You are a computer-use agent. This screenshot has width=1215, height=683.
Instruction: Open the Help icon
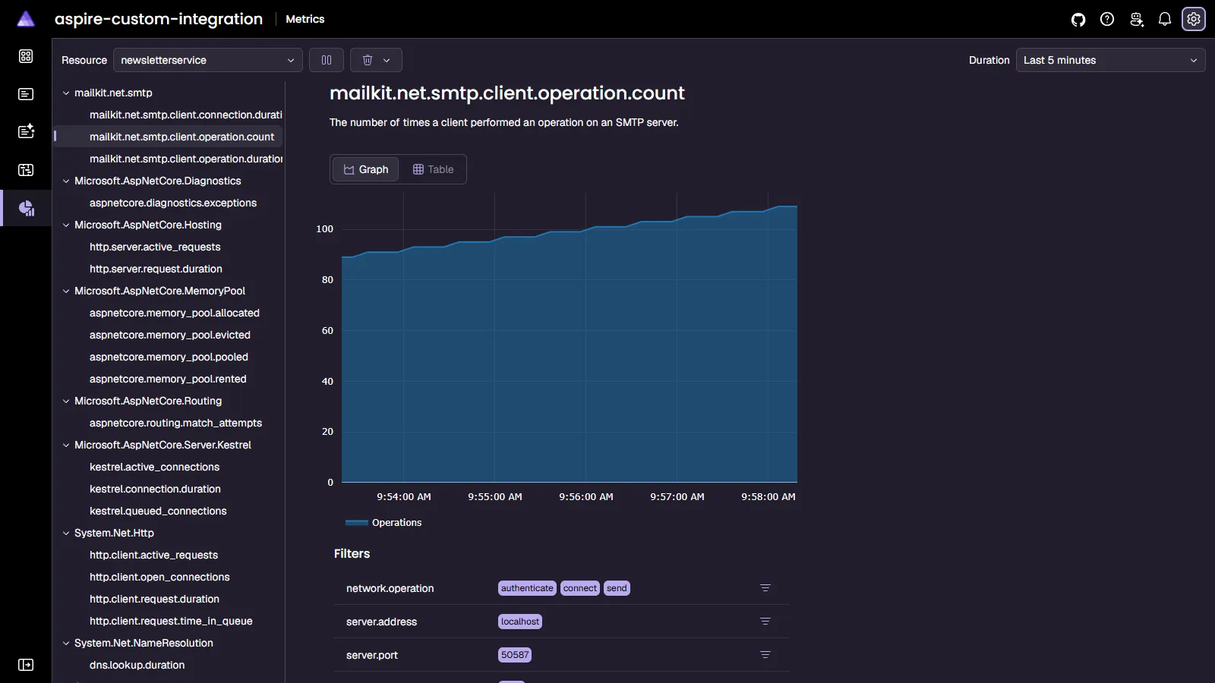tap(1107, 19)
